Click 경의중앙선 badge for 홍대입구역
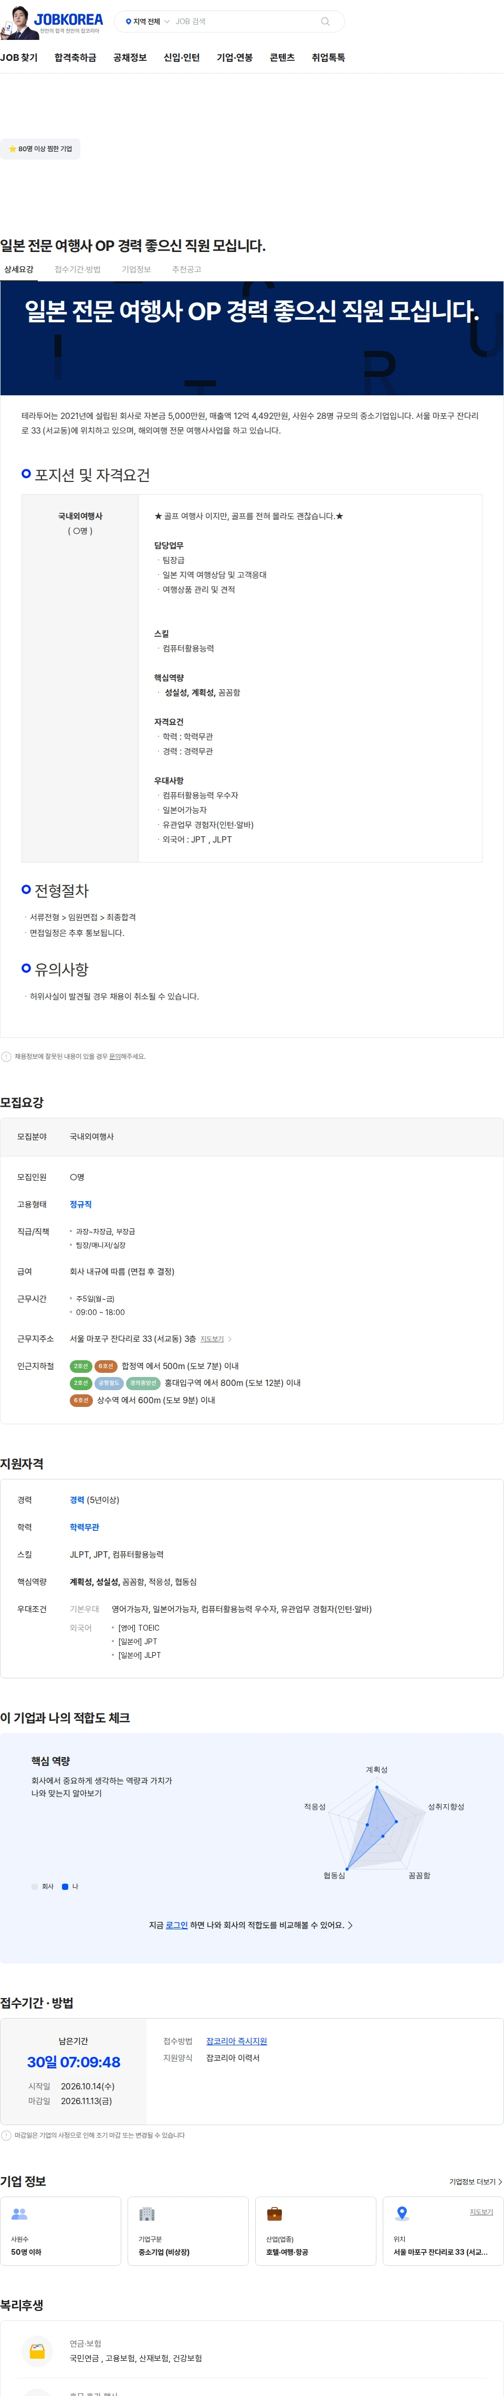The width and height of the screenshot is (504, 2396). click(x=143, y=1383)
